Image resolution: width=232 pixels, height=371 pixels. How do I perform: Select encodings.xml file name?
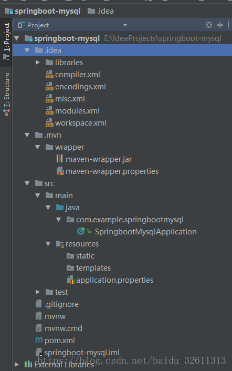click(80, 87)
